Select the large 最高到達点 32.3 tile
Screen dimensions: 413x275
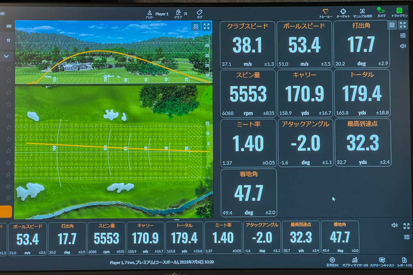[x=363, y=143]
